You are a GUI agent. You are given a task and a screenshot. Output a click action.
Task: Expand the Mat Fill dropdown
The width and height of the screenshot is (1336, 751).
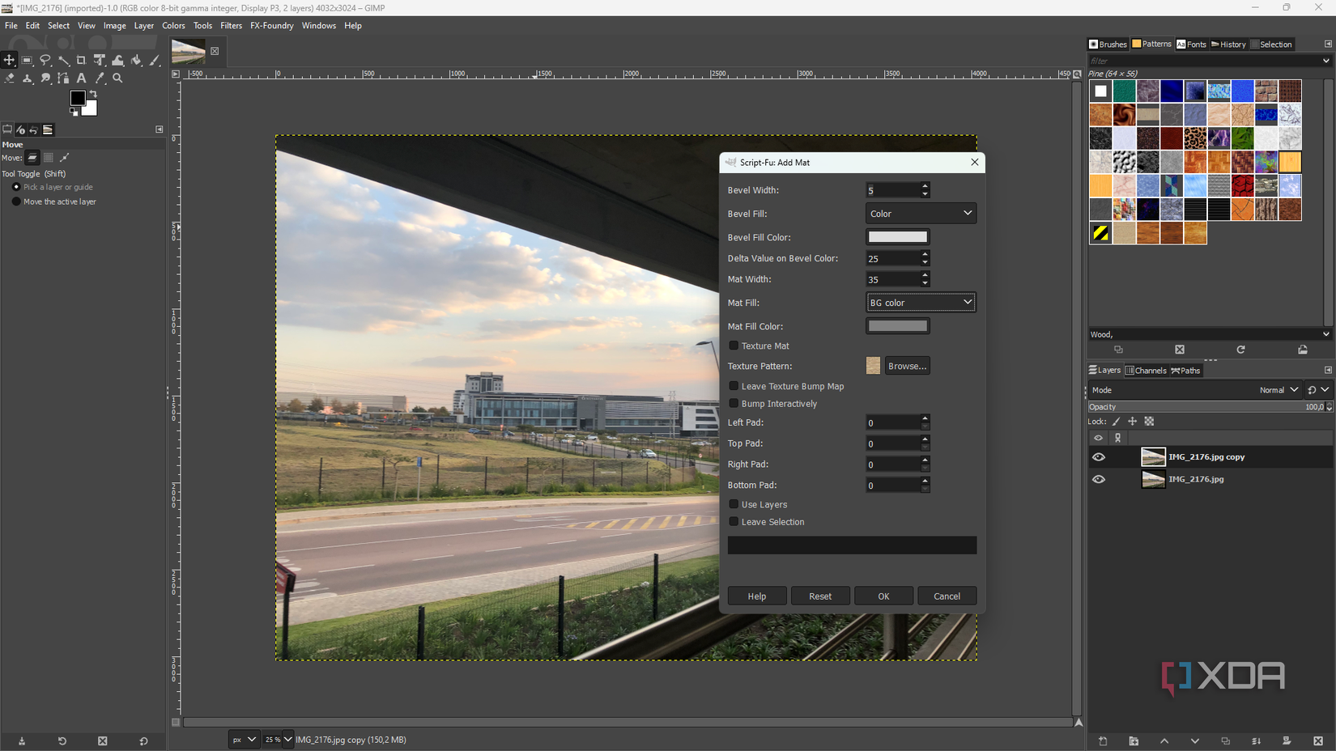pyautogui.click(x=921, y=303)
